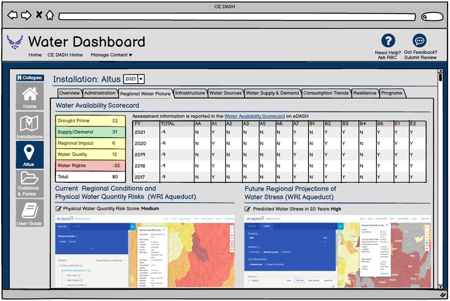Open Installations in the sidebar

29,126
